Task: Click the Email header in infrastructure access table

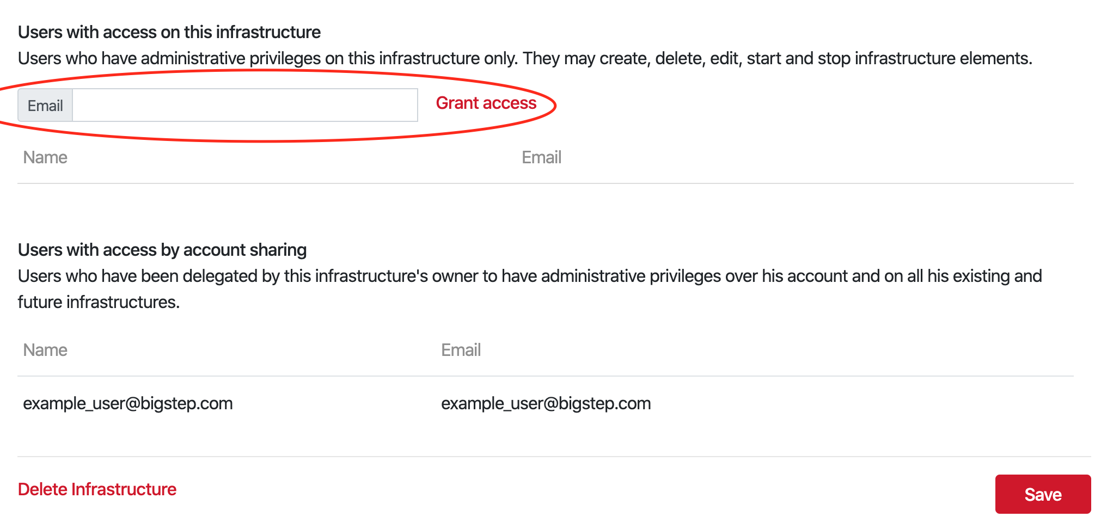Action: coord(541,157)
